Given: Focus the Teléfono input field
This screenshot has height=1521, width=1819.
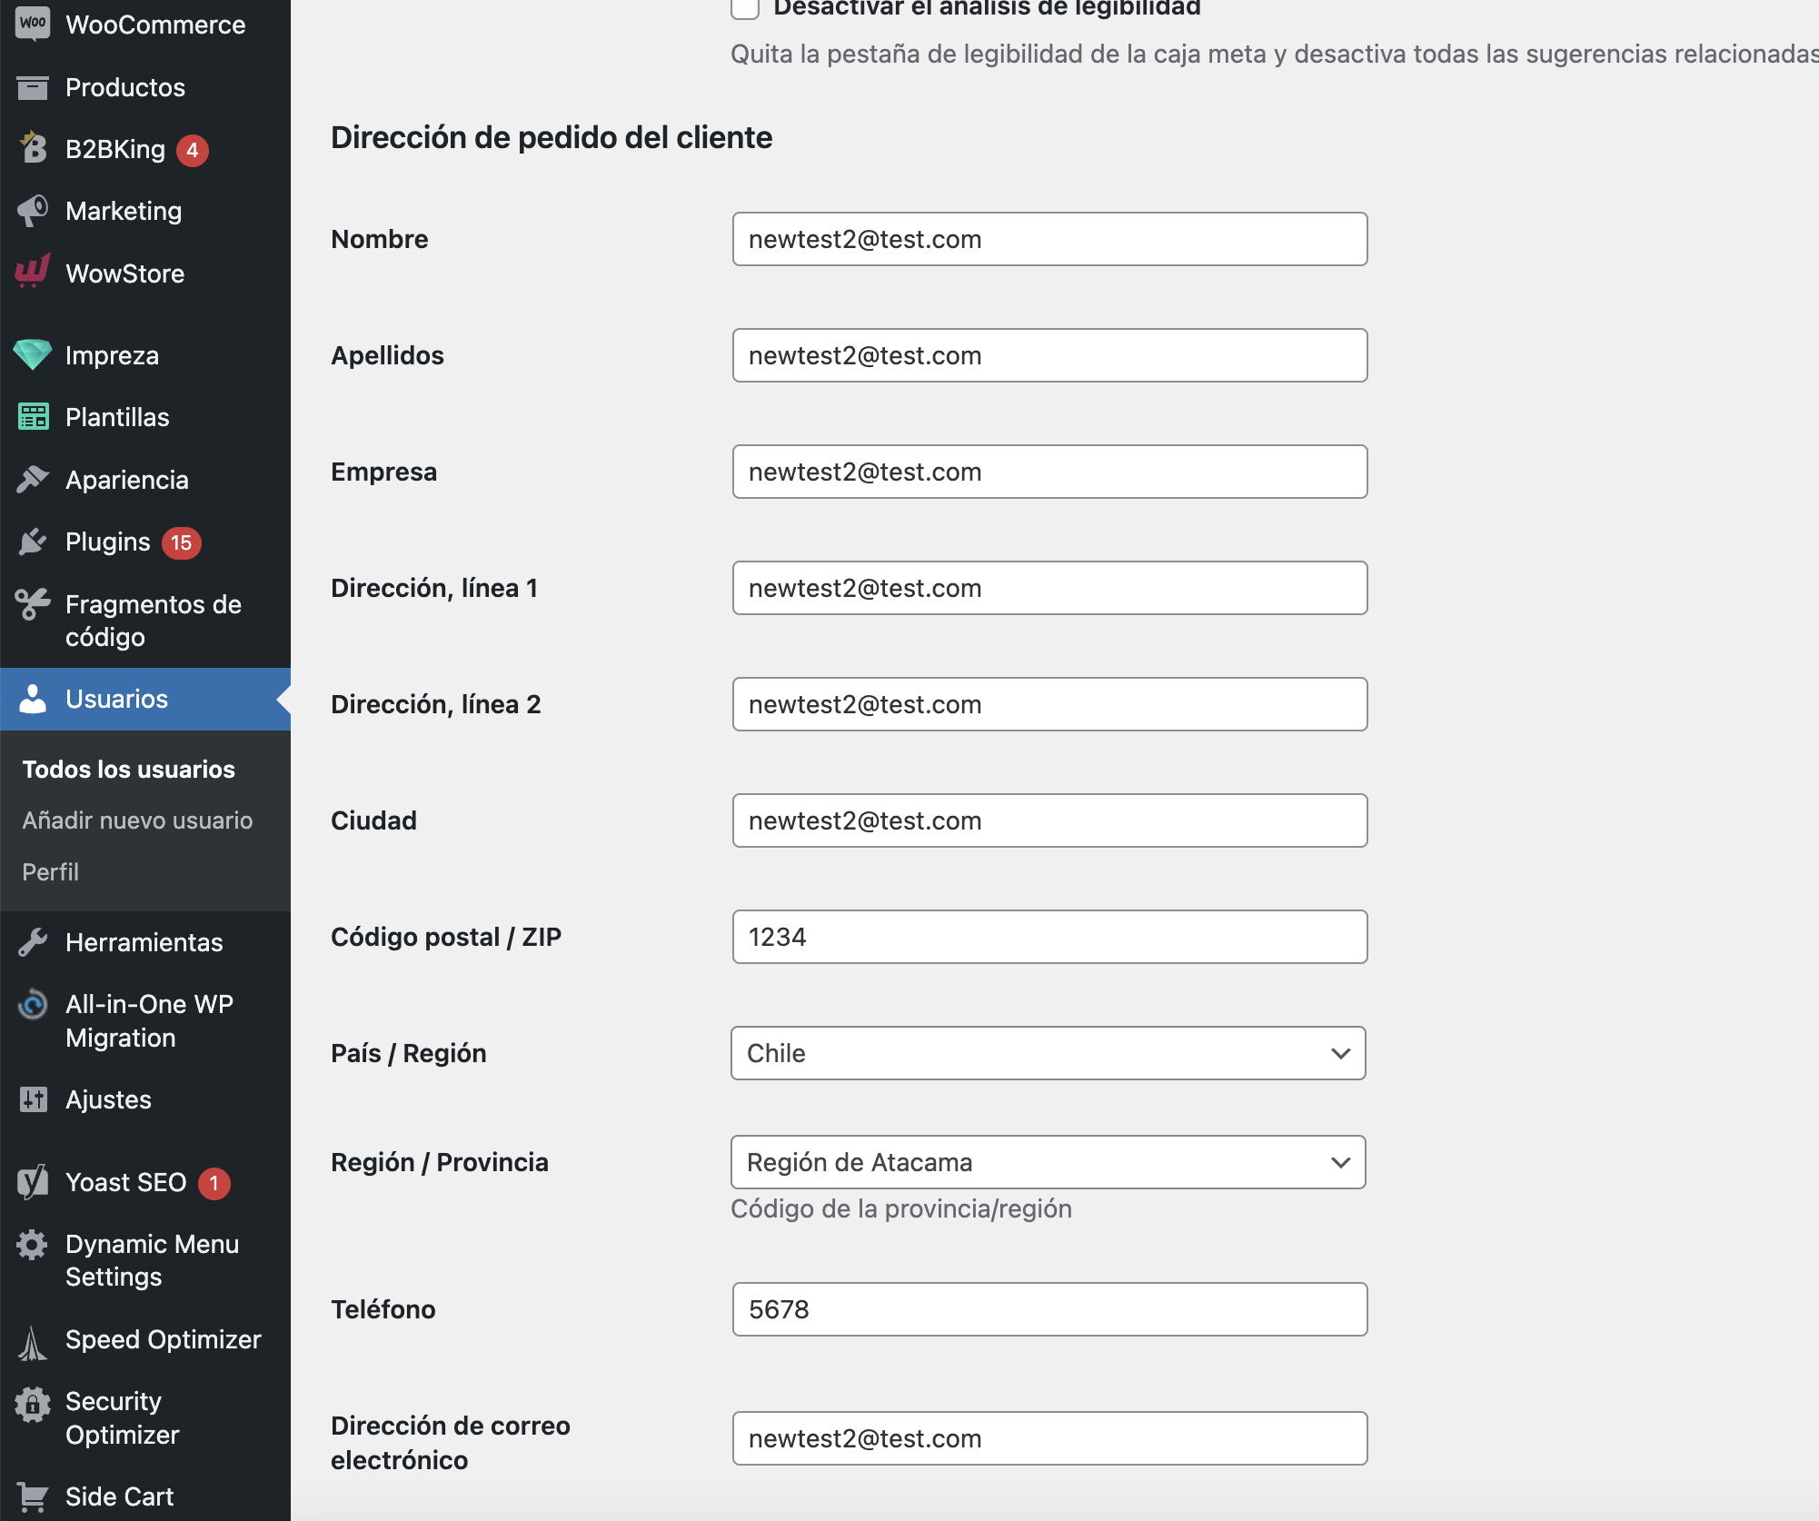Looking at the screenshot, I should (1049, 1309).
